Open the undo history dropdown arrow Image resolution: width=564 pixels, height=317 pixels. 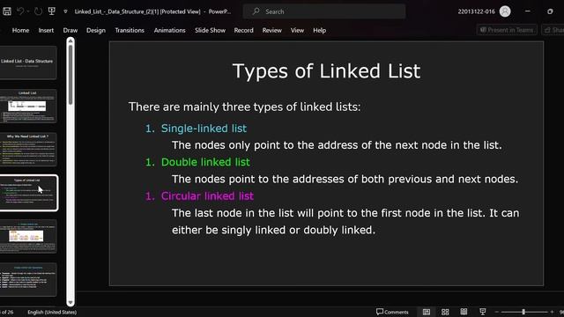click(28, 11)
